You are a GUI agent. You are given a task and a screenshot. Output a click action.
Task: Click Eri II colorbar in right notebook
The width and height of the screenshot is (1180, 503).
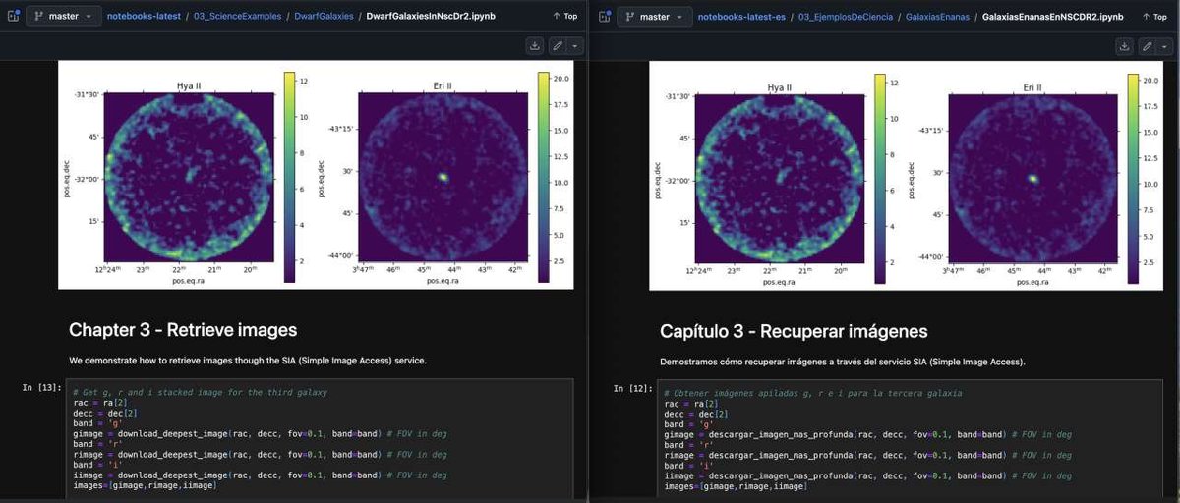(1134, 178)
